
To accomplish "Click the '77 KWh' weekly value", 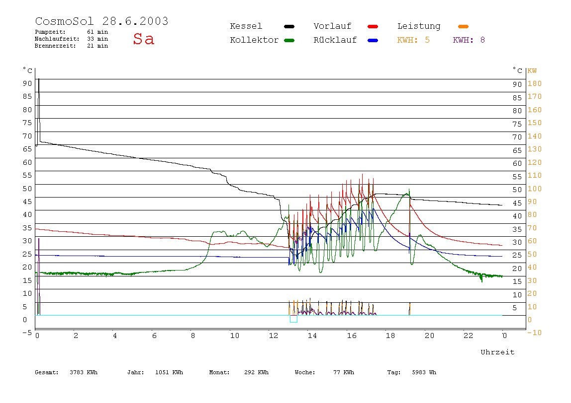I will click(343, 372).
